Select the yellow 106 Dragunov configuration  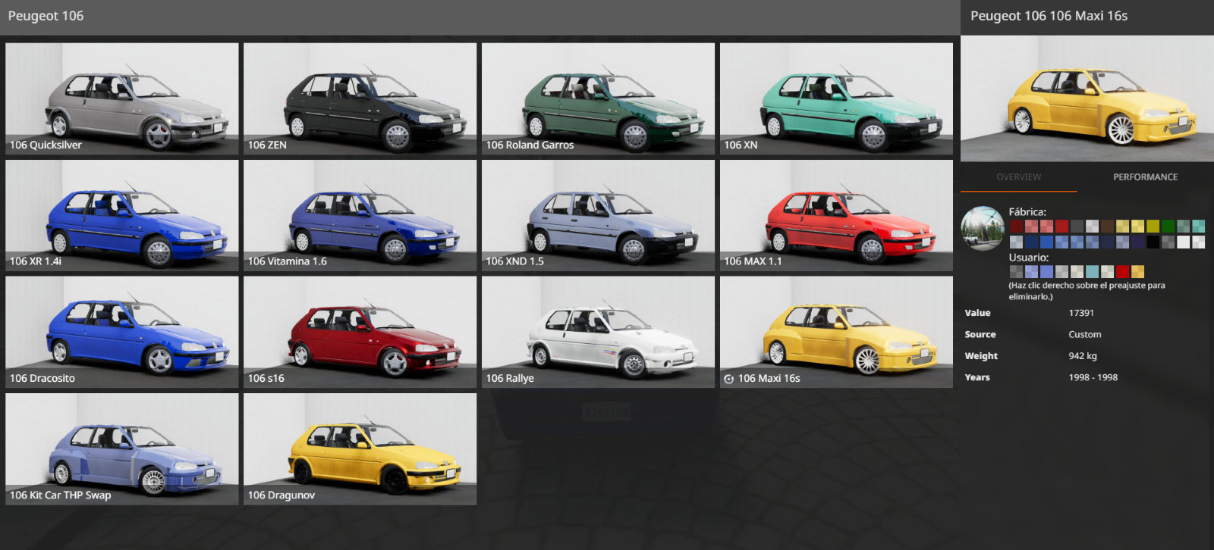[360, 448]
